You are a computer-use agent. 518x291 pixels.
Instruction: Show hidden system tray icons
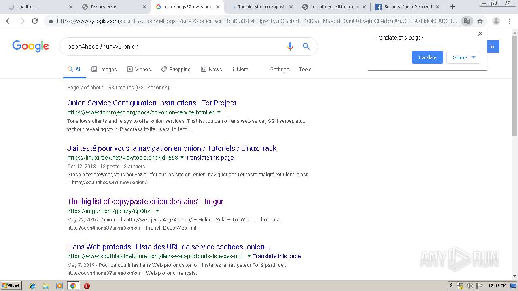(x=451, y=285)
